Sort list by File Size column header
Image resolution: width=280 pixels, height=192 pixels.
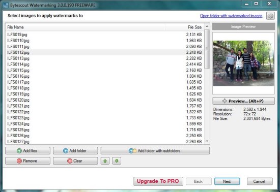point(185,27)
